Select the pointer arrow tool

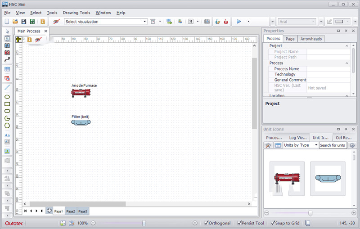pyautogui.click(x=7, y=31)
